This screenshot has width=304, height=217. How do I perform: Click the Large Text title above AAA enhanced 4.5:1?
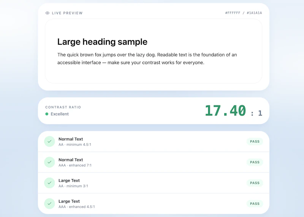click(69, 201)
